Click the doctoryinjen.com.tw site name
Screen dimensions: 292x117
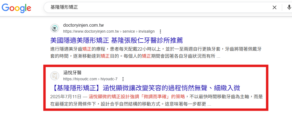[x=84, y=25]
